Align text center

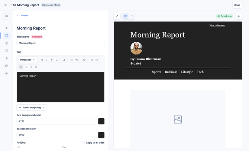tap(26, 68)
